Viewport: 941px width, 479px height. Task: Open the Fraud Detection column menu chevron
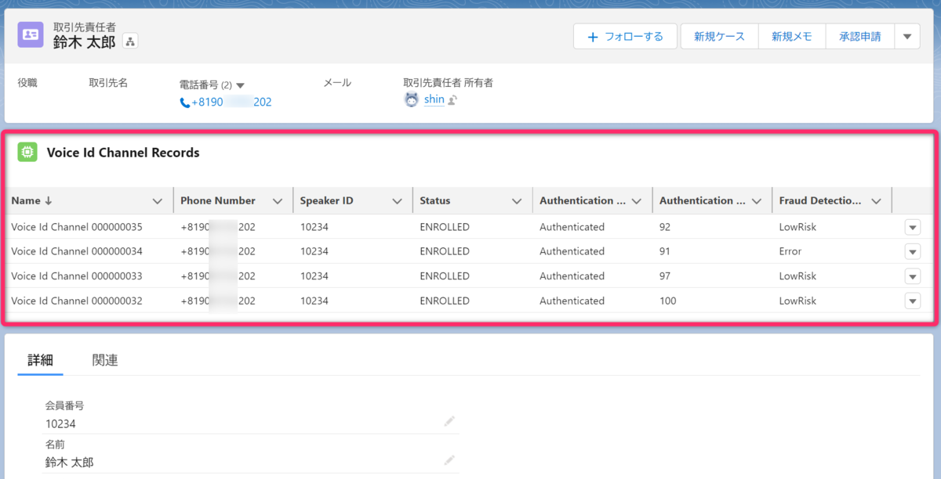click(x=876, y=201)
